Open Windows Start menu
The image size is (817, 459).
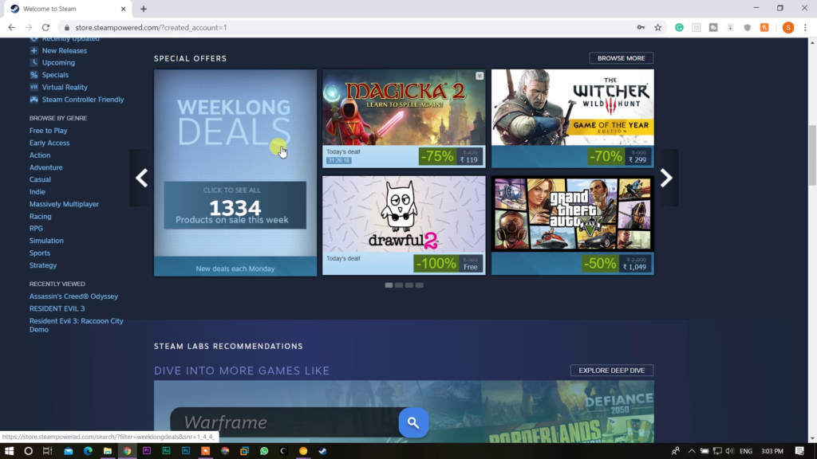pyautogui.click(x=9, y=451)
